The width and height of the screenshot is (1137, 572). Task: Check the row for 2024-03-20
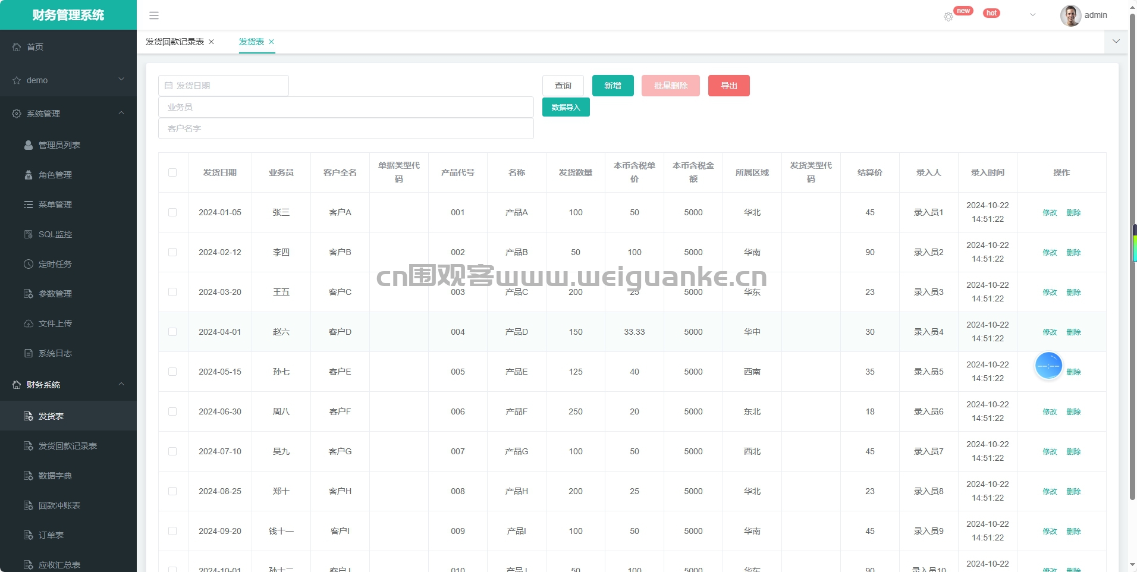point(172,292)
